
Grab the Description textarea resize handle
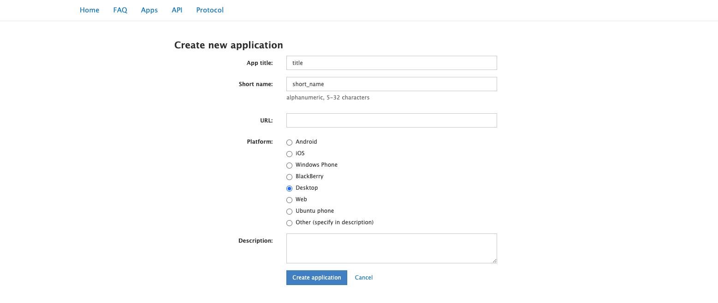494,261
